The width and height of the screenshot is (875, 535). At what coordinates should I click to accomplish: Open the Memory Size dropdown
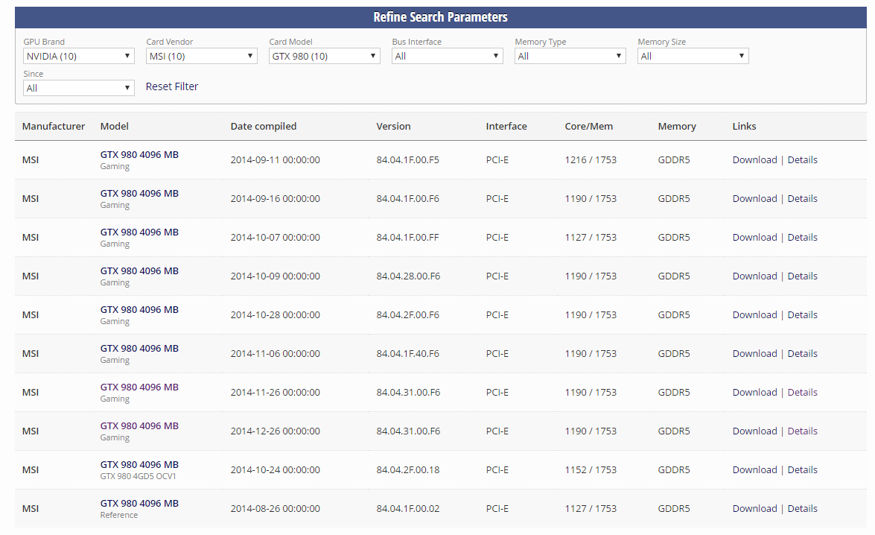[693, 56]
